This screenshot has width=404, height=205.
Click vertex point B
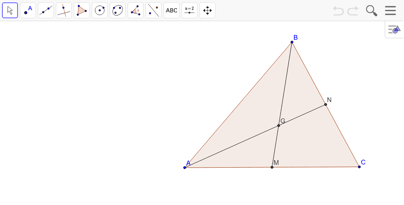pos(292,42)
